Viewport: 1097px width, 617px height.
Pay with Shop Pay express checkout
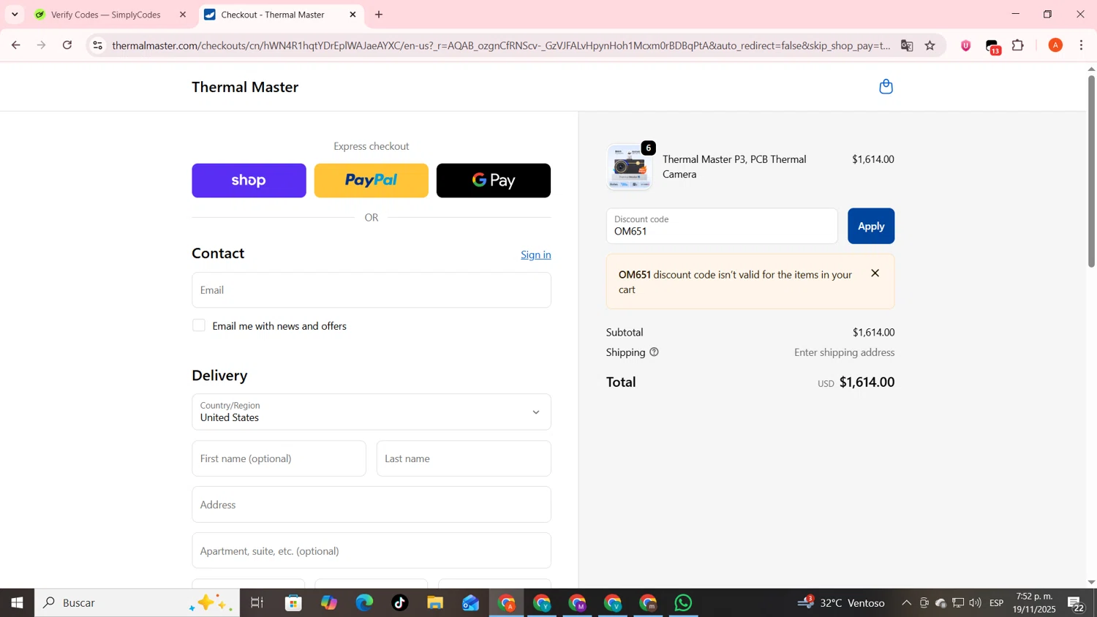(249, 181)
